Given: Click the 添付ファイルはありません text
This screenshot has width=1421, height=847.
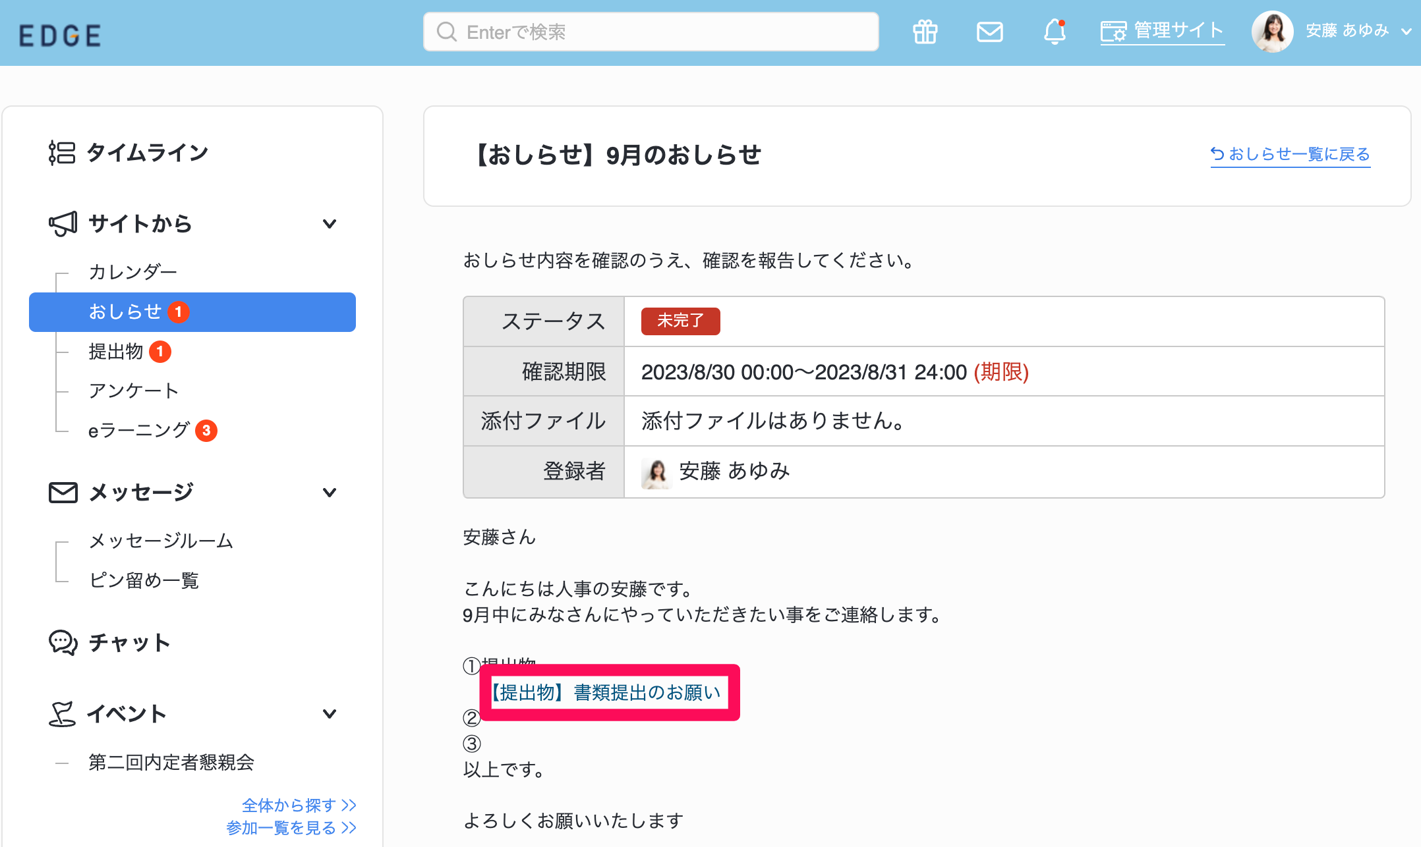Looking at the screenshot, I should point(772,421).
